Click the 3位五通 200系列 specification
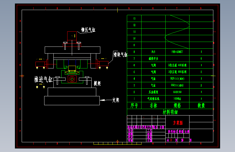This screenshot has width=235, height=152. 177,72
